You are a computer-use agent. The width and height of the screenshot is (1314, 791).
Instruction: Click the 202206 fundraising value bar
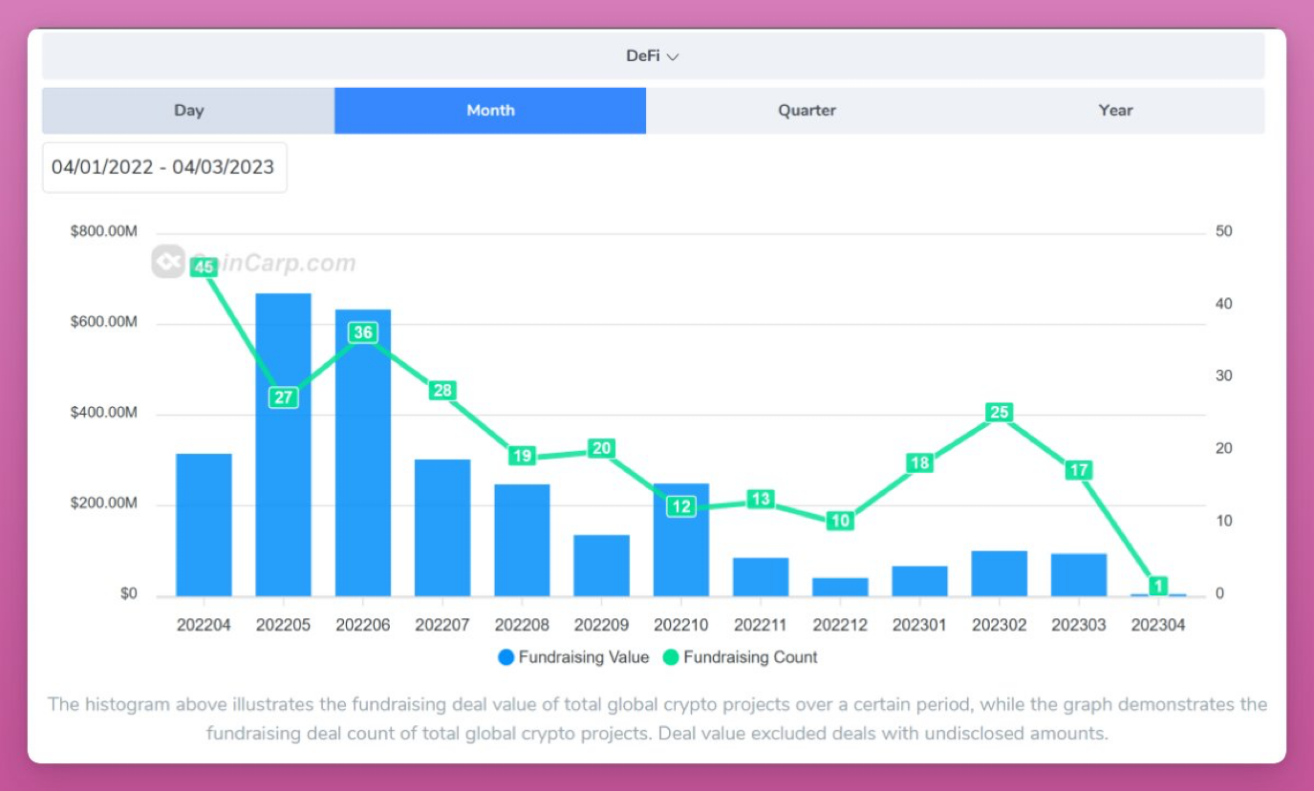[363, 478]
